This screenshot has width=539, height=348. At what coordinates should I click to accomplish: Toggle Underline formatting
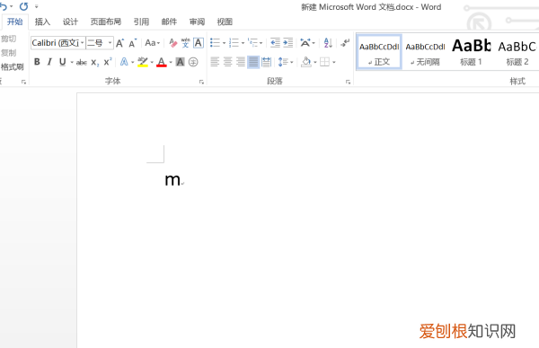pyautogui.click(x=63, y=62)
